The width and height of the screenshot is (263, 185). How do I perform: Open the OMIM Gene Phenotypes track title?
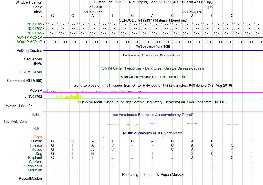click(153, 68)
